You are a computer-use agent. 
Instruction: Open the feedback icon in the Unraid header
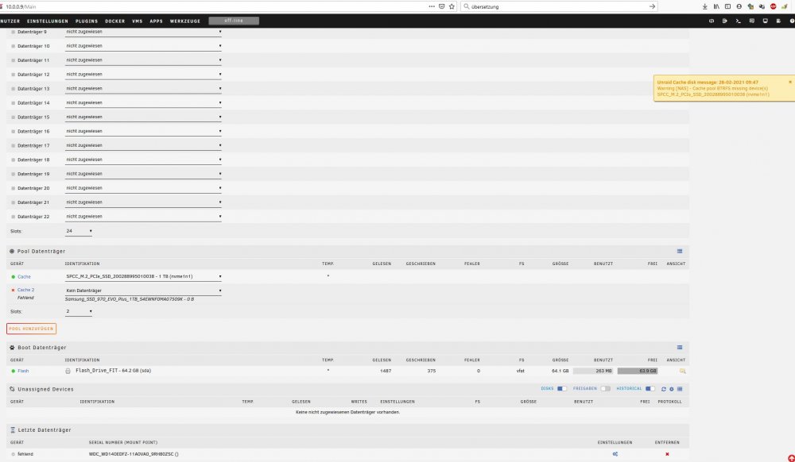752,21
